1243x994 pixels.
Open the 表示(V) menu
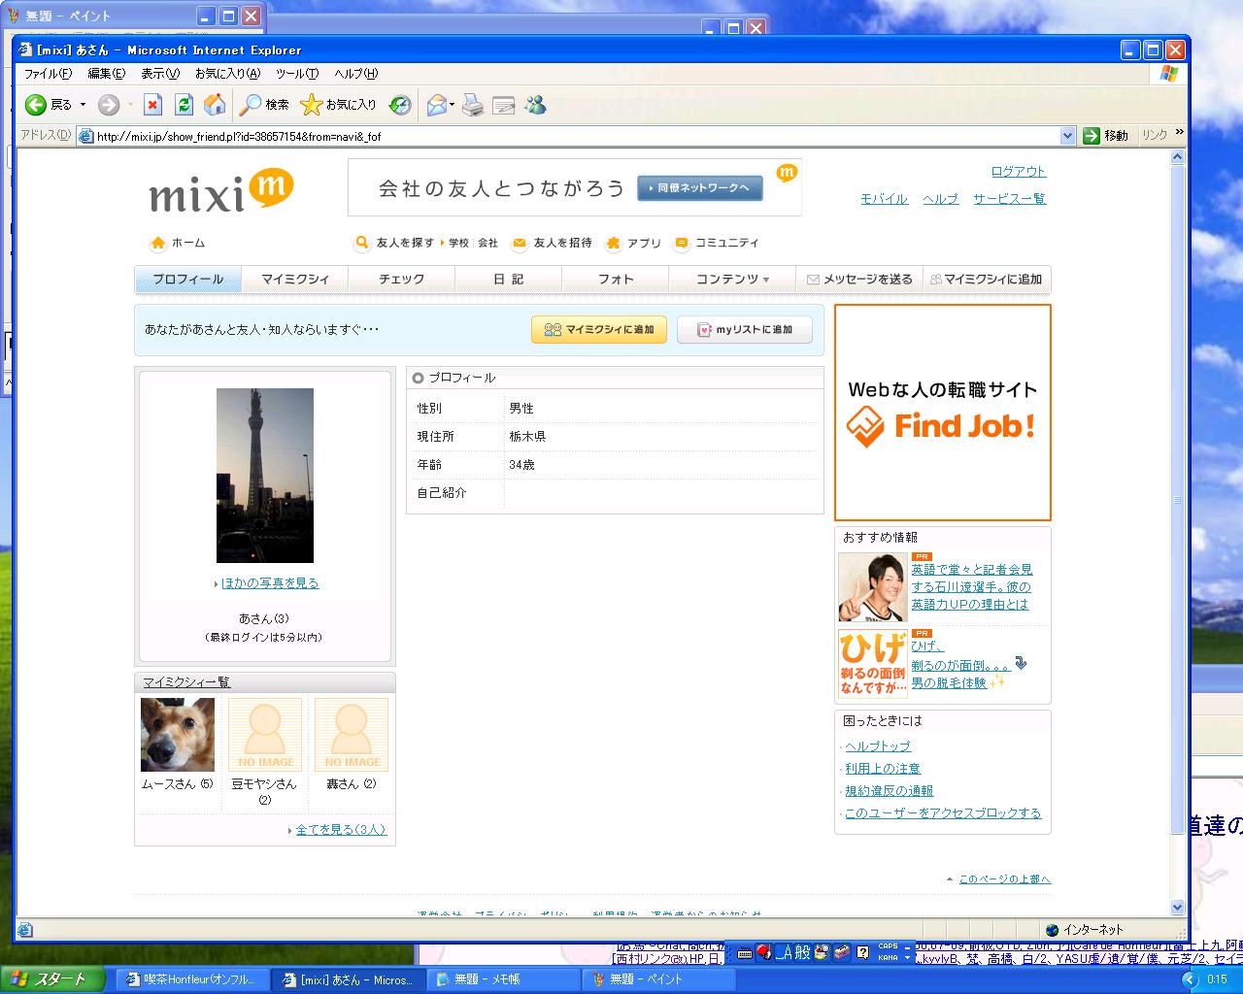coord(159,74)
